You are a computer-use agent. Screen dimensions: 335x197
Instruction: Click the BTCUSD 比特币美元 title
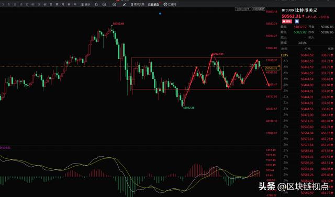pyautogui.click(x=299, y=10)
